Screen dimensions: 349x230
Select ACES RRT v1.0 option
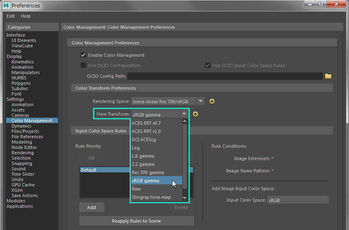157,131
